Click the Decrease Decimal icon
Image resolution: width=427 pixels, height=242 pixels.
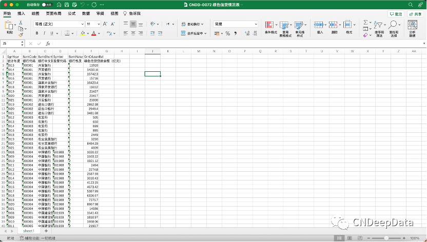pos(255,33)
